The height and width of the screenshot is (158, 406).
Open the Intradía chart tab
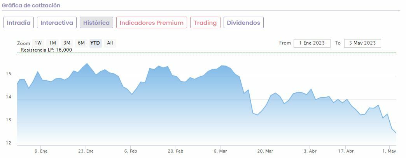(x=19, y=22)
